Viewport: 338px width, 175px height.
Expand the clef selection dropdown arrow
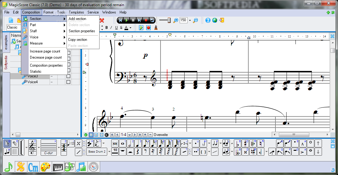click(39, 147)
